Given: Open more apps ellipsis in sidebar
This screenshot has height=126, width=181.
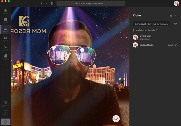Looking at the screenshot, I should [5, 66].
